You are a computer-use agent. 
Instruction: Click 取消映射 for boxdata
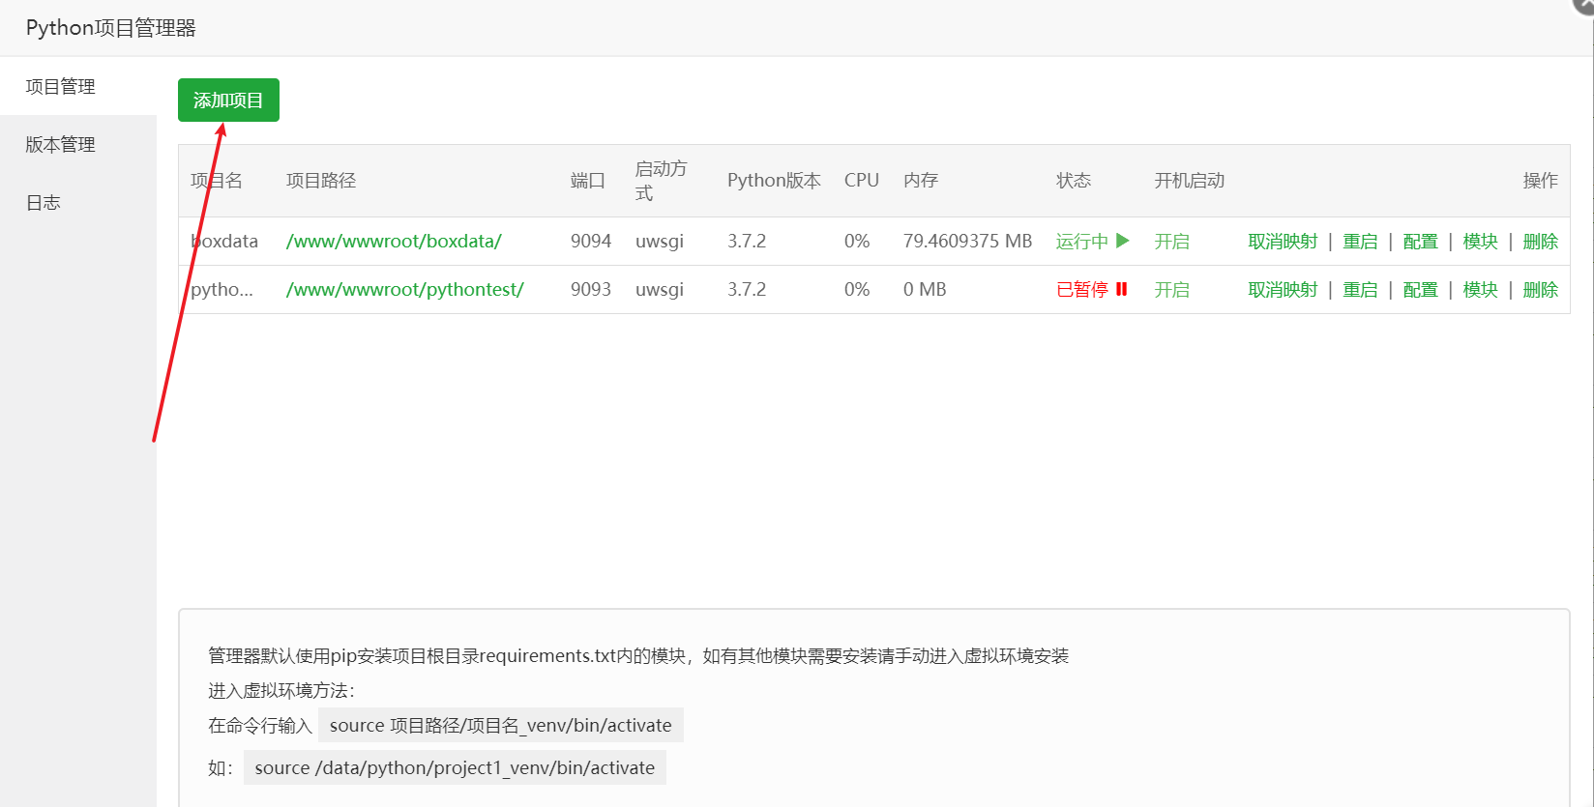[x=1283, y=242]
